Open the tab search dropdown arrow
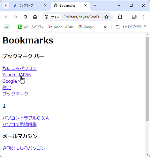The image size is (150, 157). coord(6,5)
